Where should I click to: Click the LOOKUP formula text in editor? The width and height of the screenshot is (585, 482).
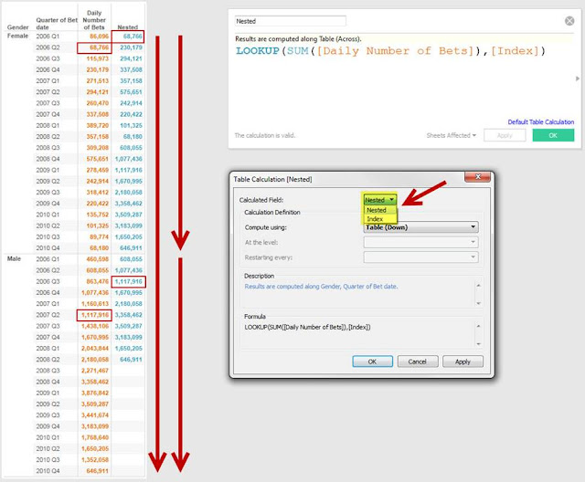pyautogui.click(x=390, y=50)
